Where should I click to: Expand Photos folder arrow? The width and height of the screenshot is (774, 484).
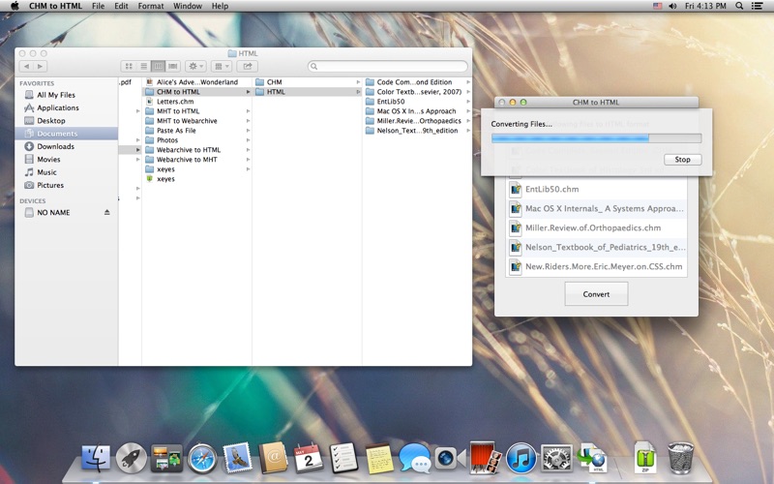(x=248, y=140)
